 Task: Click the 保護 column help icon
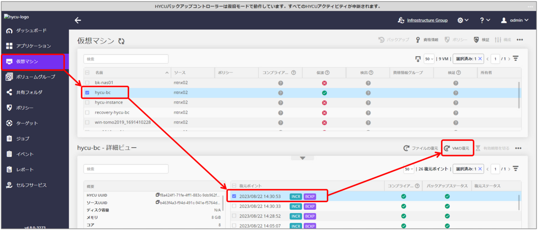click(327, 72)
